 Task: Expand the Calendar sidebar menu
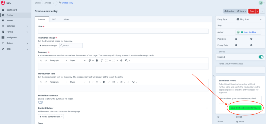pyautogui.click(x=27, y=26)
